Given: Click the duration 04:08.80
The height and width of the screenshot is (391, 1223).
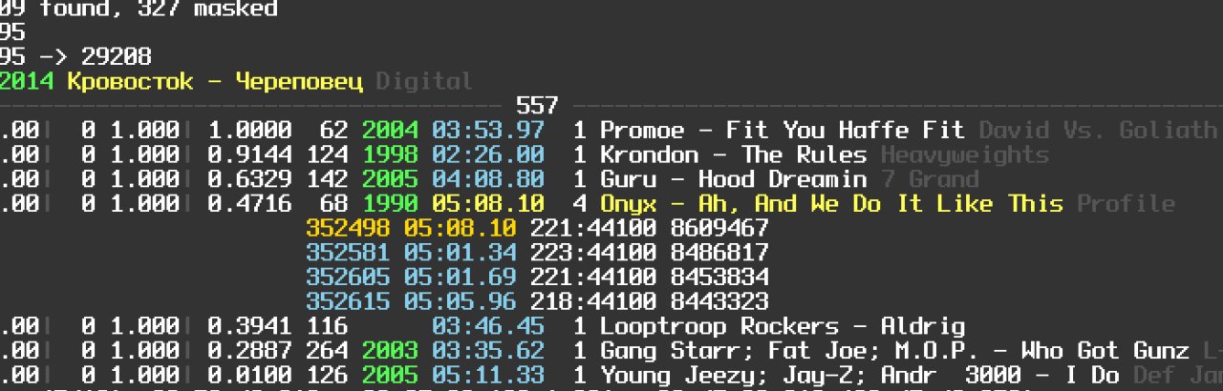Looking at the screenshot, I should click(488, 179).
